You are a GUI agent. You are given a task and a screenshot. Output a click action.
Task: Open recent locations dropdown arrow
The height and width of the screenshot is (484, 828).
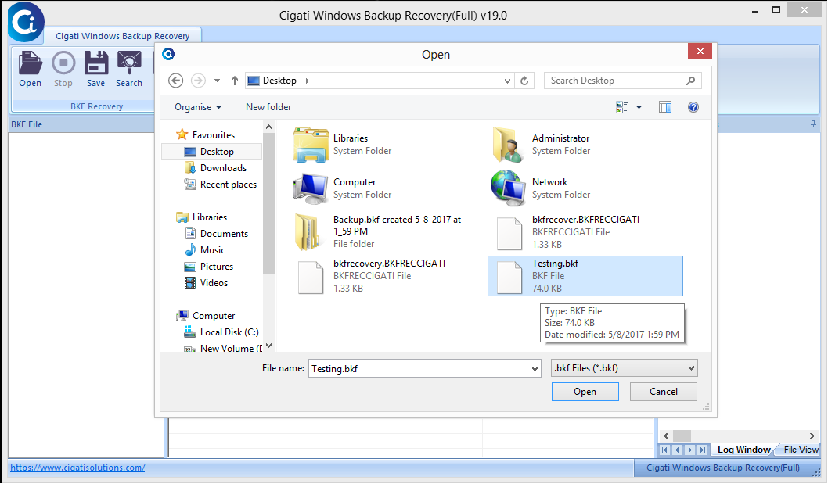coord(217,81)
